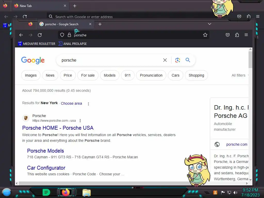
Task: Open the Porsche Models sitelink
Action: pos(45,151)
